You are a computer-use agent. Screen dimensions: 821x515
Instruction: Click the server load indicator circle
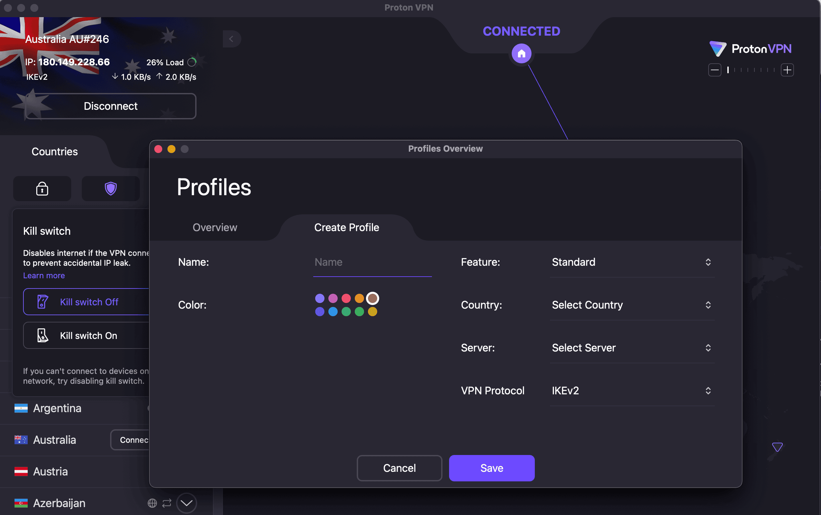pyautogui.click(x=192, y=62)
